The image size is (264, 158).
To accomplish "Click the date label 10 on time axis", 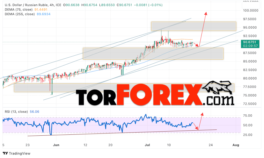I will coord(169,145).
